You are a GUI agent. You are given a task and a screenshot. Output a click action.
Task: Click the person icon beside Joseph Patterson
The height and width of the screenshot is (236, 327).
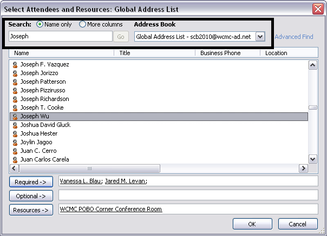tap(15, 82)
